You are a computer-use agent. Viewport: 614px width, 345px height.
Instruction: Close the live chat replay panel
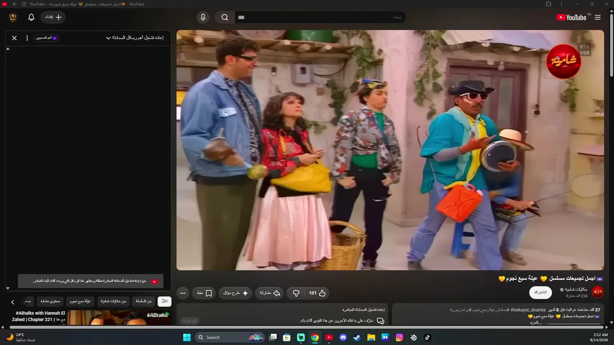(x=14, y=38)
